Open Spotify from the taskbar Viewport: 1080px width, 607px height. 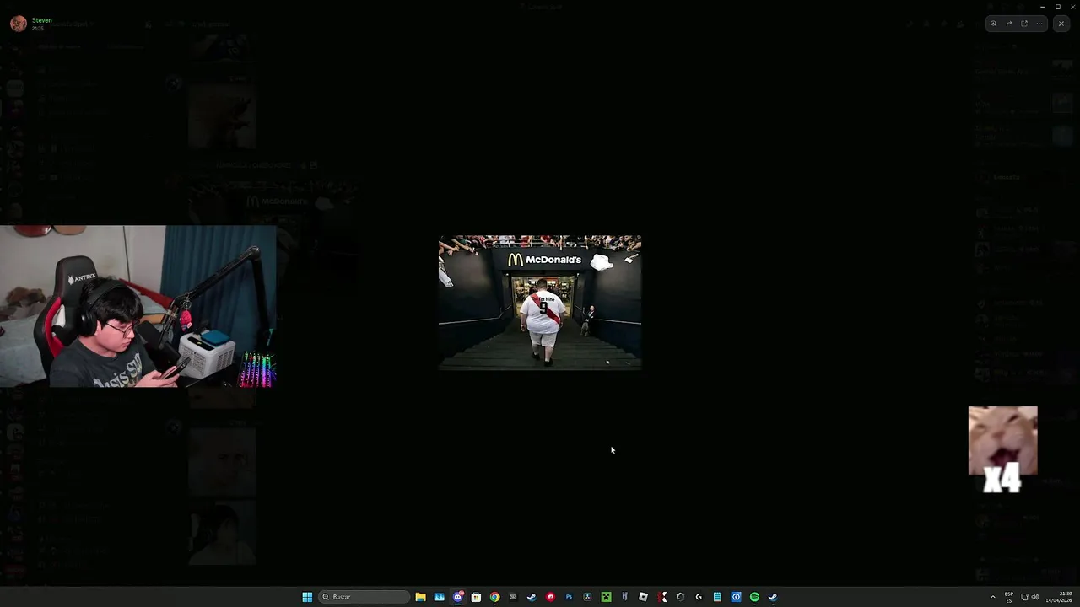tap(754, 597)
